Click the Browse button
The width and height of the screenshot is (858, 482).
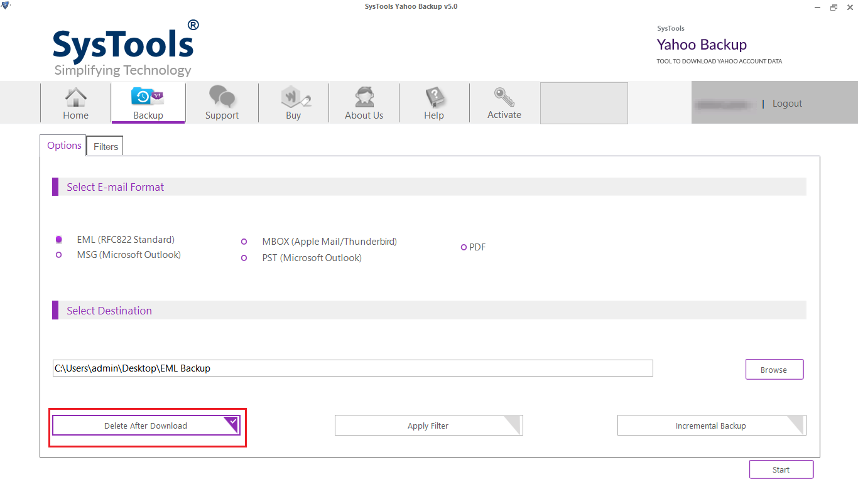774,370
